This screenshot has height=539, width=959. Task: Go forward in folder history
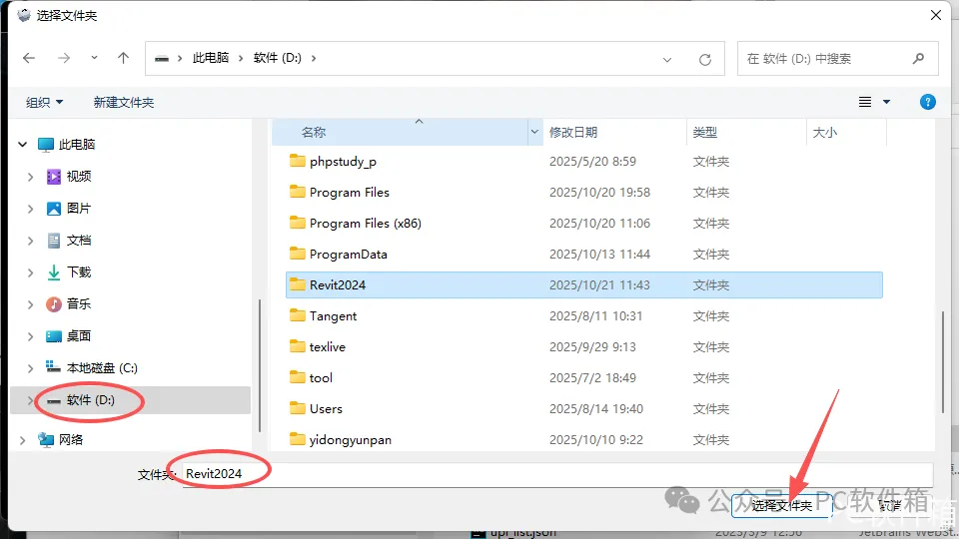(64, 58)
